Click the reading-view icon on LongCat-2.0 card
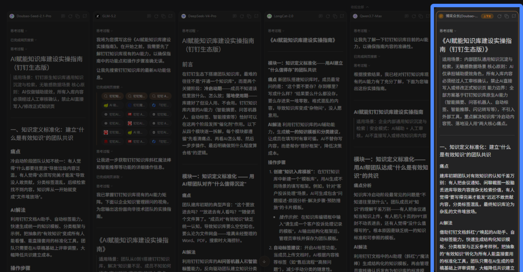This screenshot has width=523, height=272. click(x=321, y=16)
